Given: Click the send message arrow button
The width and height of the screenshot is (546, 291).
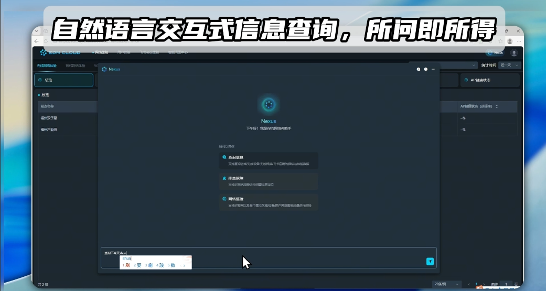Looking at the screenshot, I should coord(430,262).
